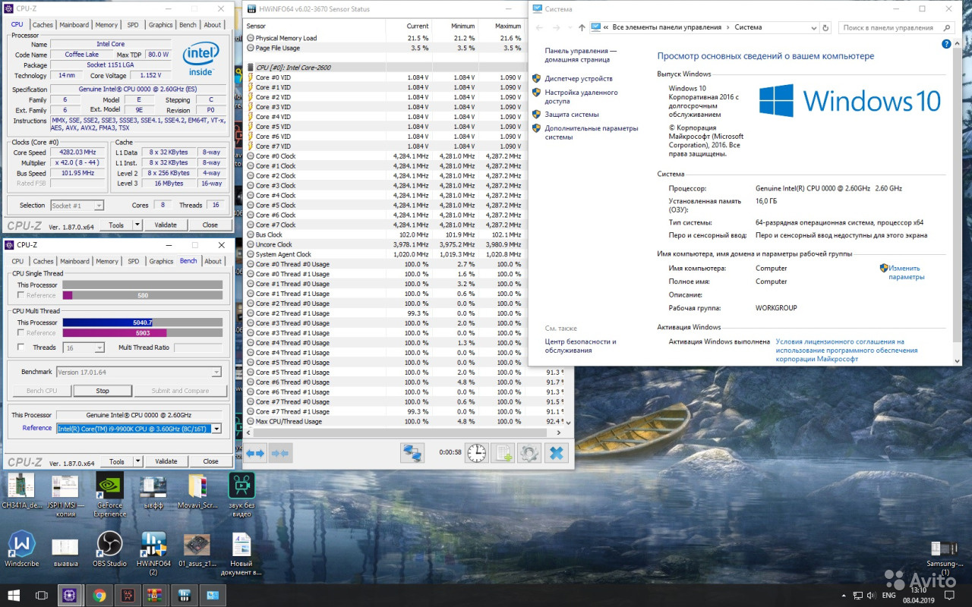Viewport: 972px width, 607px height.
Task: Switch to Caches tab in CPU-Z processor window
Action: 43,25
